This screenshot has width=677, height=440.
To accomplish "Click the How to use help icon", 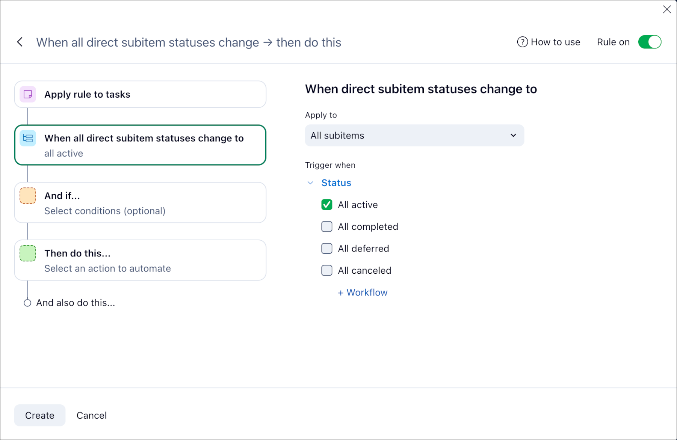I will pyautogui.click(x=522, y=42).
